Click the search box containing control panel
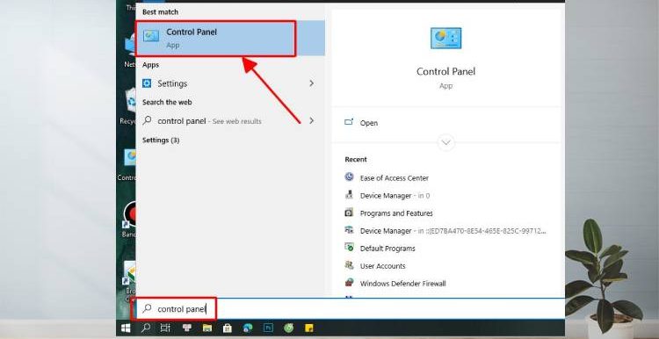The height and width of the screenshot is (339, 659). pyautogui.click(x=350, y=309)
